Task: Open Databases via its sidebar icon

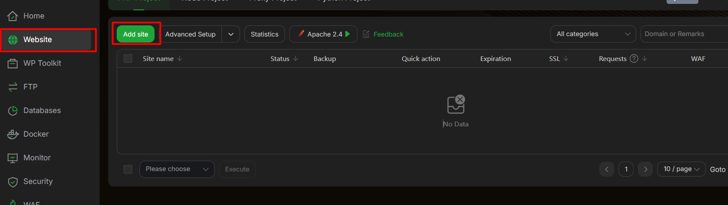Action: click(x=13, y=111)
